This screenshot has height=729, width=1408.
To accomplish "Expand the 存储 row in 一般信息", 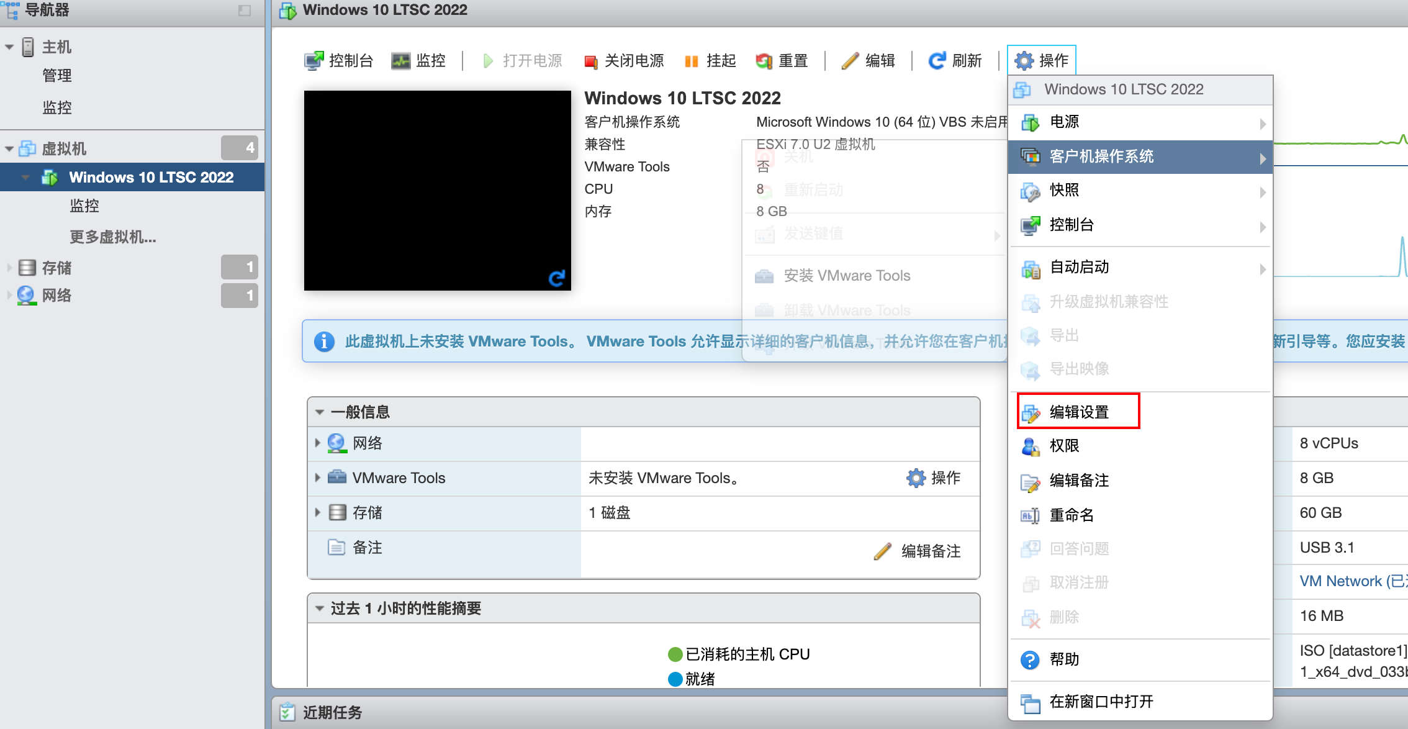I will click(317, 513).
